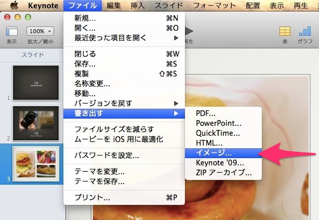319x220 pixels.
Task: Open the スライド menu
Action: (169, 6)
